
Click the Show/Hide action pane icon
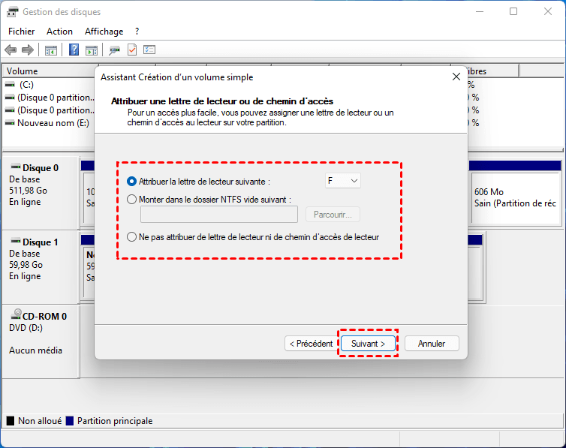click(x=92, y=50)
